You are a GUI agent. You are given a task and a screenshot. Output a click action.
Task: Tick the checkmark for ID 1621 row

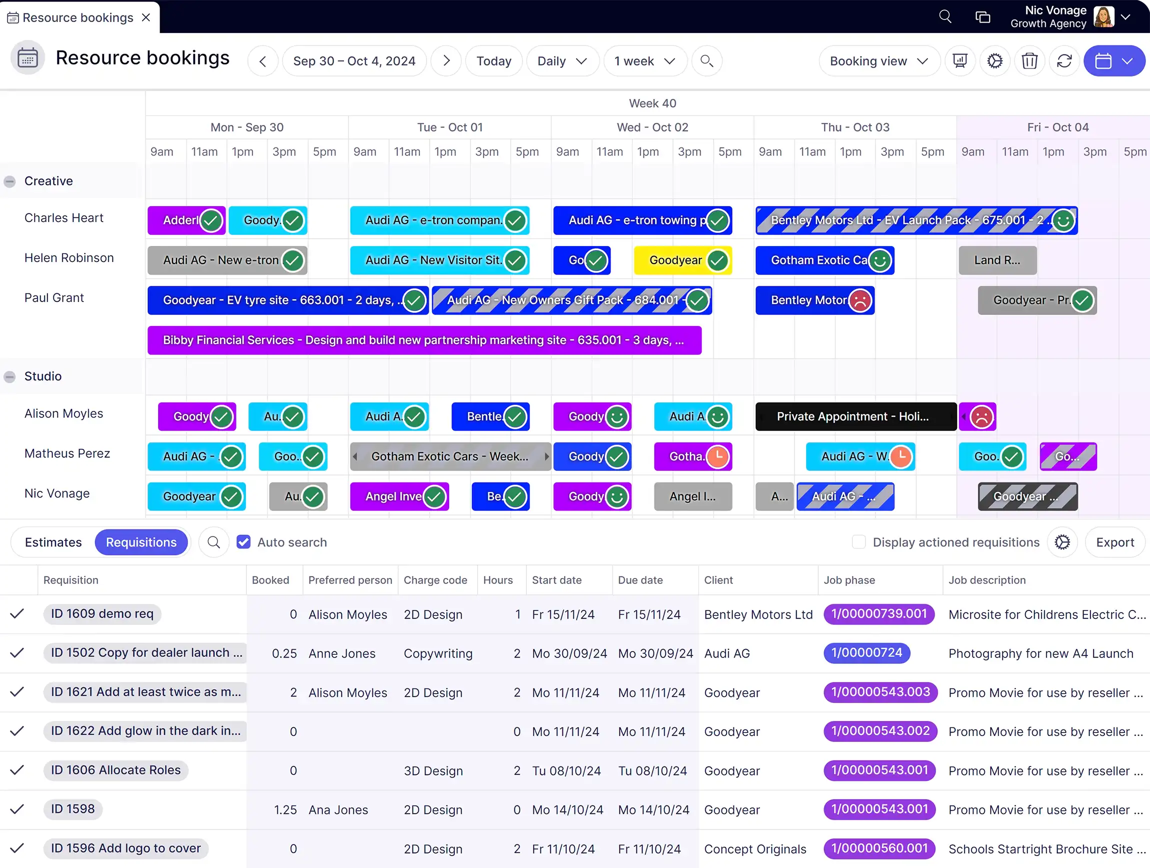[17, 692]
